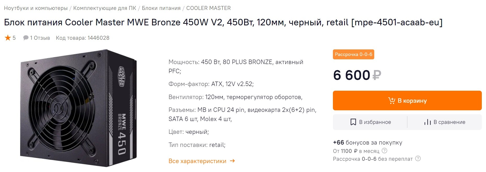Image resolution: width=486 pixels, height=172 pixels.
Task: Add product to cart with В корзину
Action: (x=407, y=101)
